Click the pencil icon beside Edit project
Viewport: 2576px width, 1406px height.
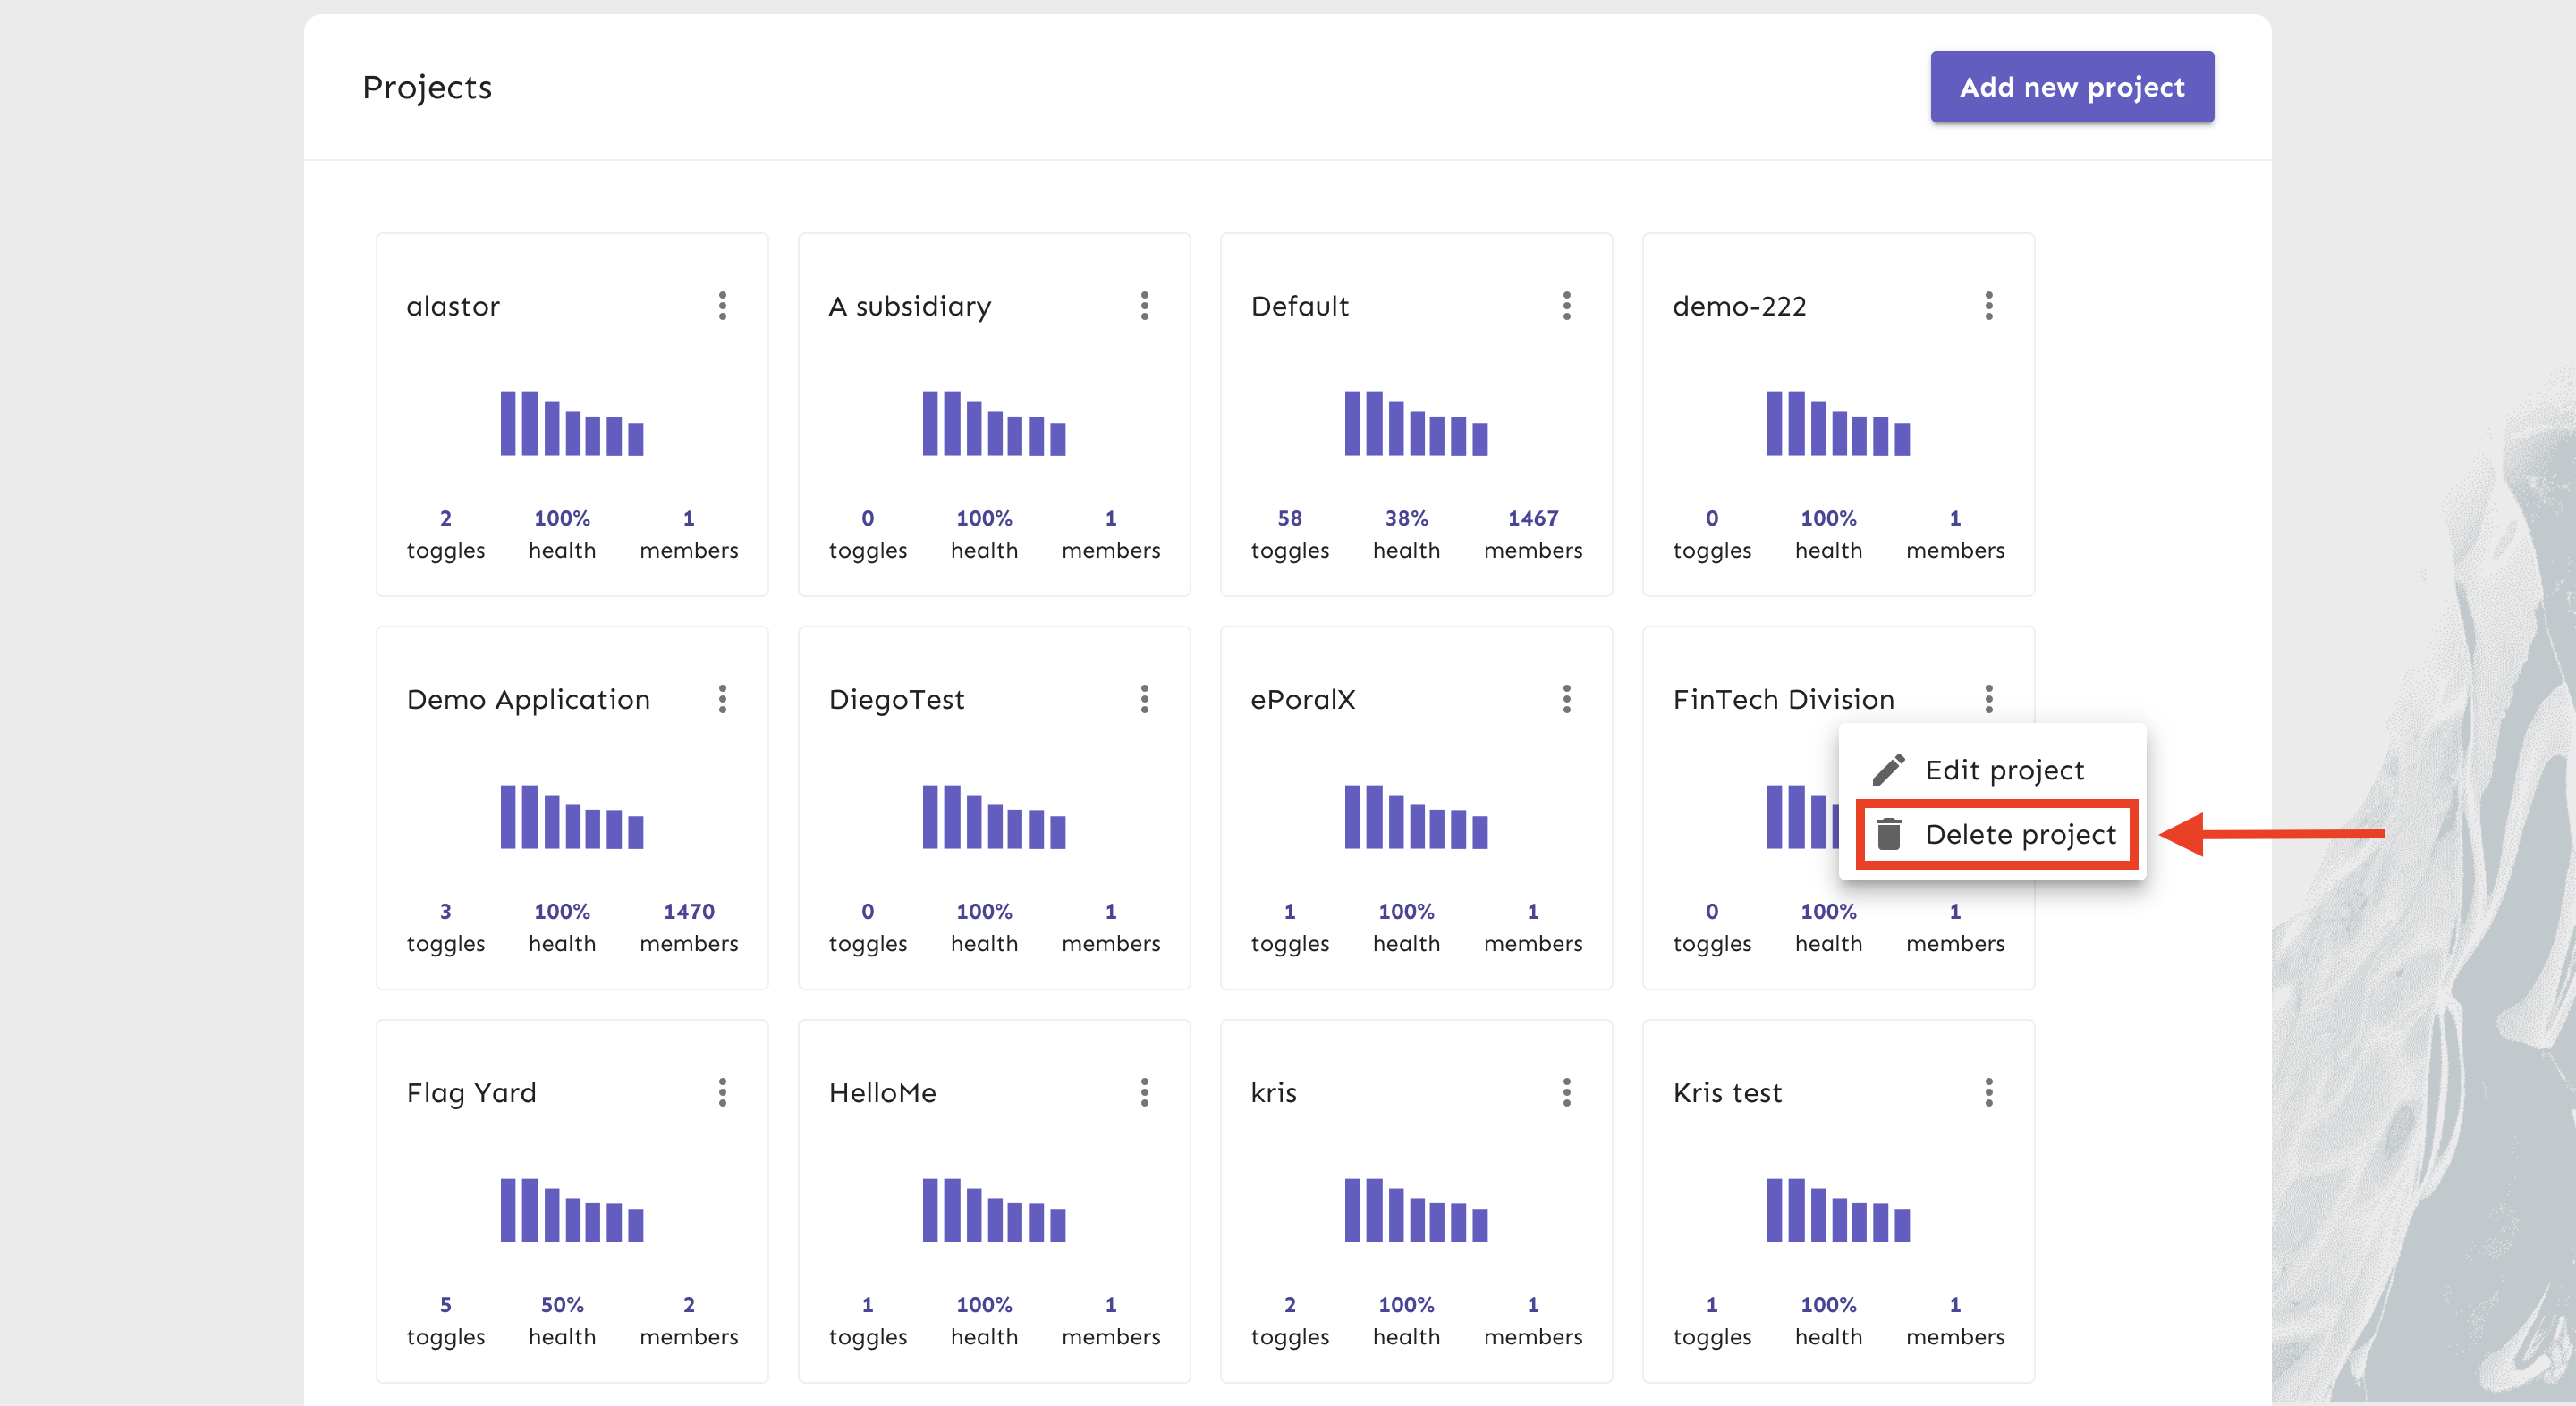(1888, 770)
